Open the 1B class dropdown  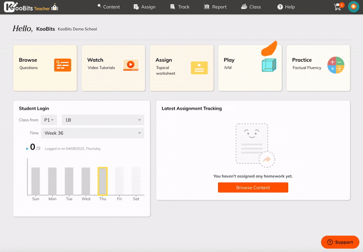(x=103, y=120)
